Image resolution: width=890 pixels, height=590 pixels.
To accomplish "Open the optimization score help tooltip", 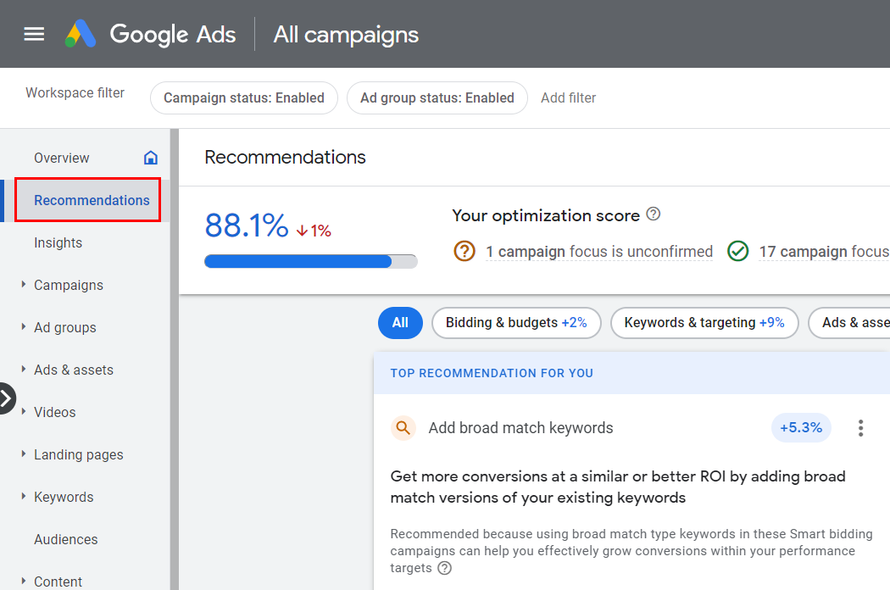I will tap(653, 214).
